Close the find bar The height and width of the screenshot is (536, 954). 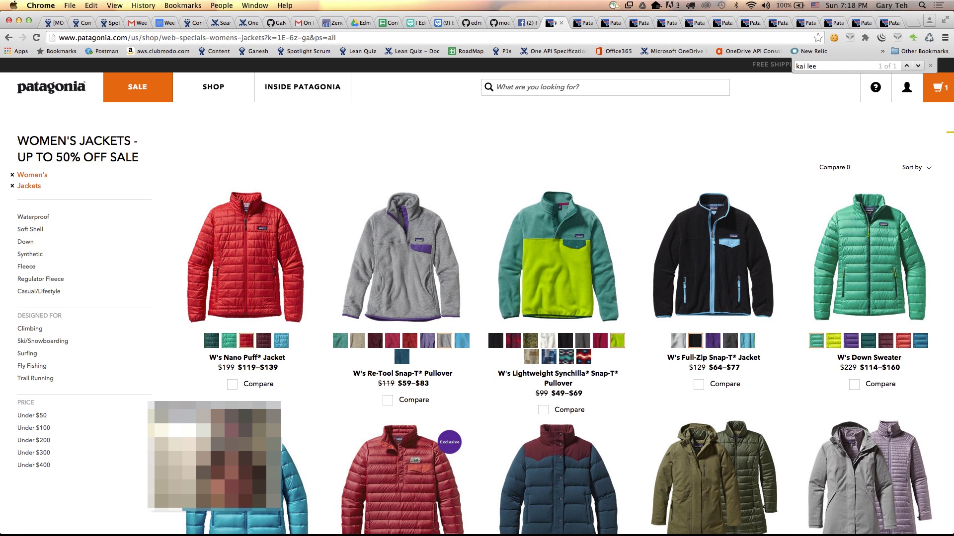click(931, 66)
